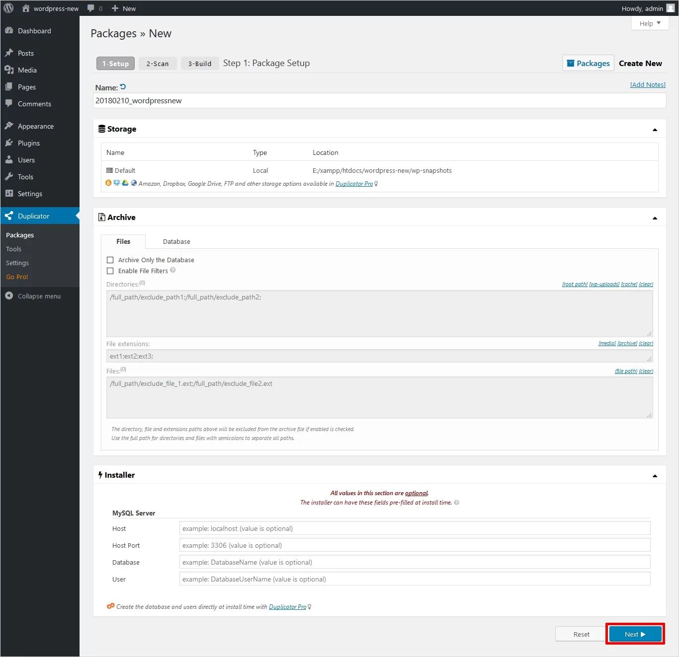Click the Enable File Filters help icon

(x=172, y=270)
